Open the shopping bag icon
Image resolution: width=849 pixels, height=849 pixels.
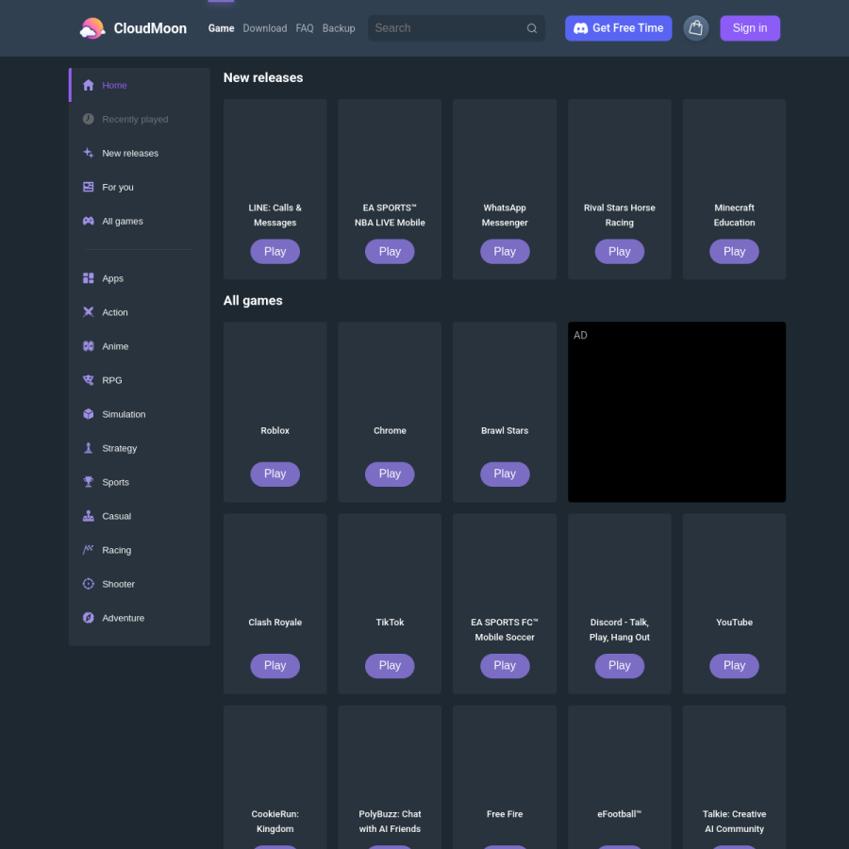pos(696,28)
